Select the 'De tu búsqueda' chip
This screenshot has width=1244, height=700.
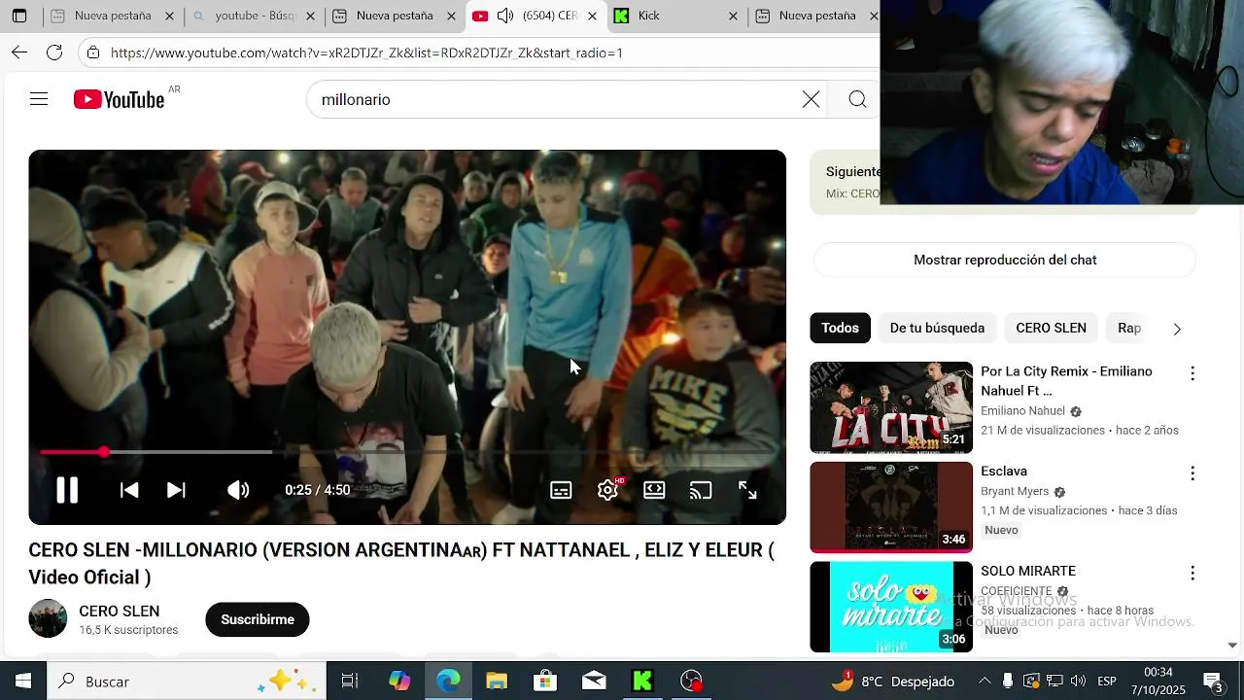pyautogui.click(x=937, y=328)
